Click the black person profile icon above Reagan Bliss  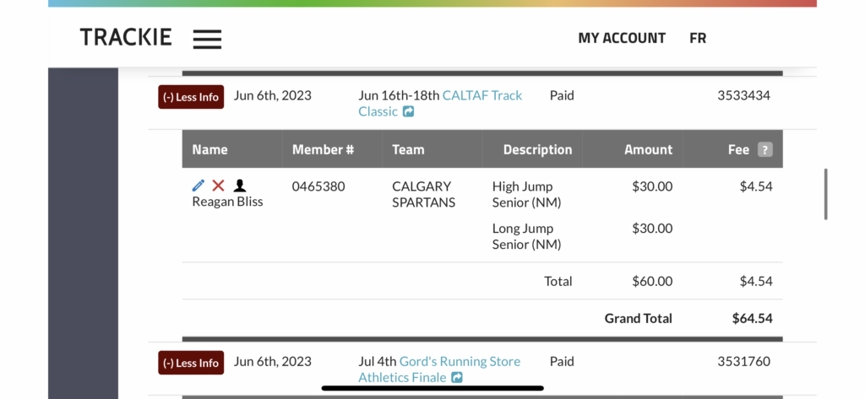point(239,186)
